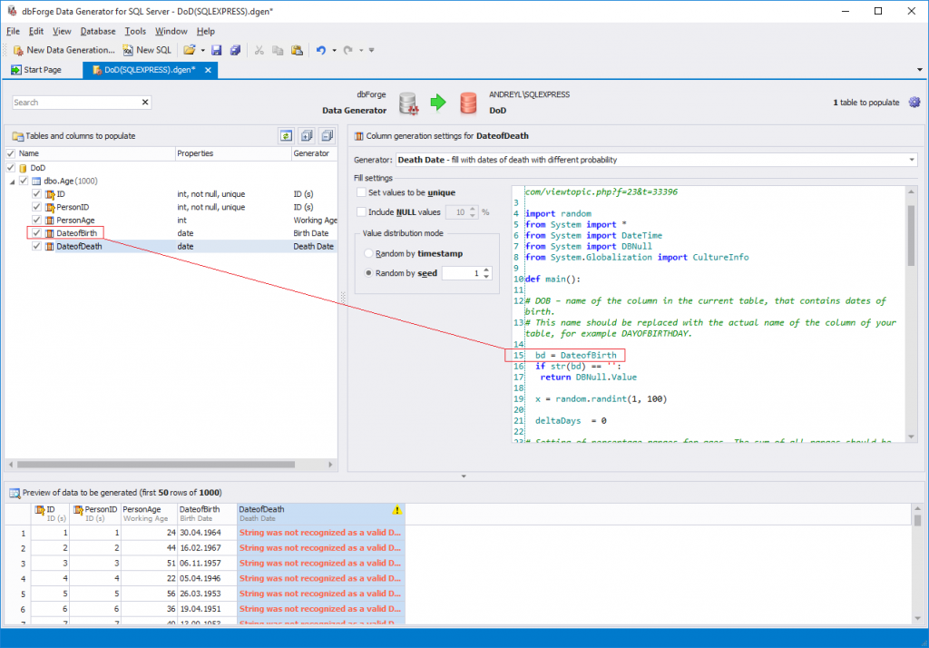The image size is (929, 648).
Task: Click the Expand All tree icon
Action: [x=306, y=135]
